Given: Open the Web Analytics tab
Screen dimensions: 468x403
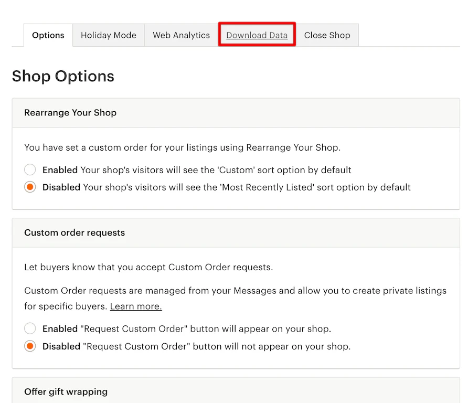Looking at the screenshot, I should coord(180,35).
